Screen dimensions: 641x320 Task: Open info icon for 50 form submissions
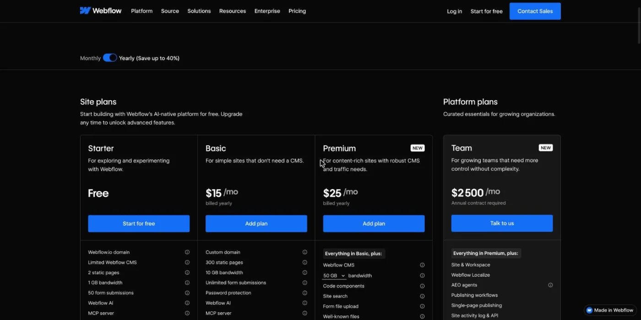[x=187, y=293]
